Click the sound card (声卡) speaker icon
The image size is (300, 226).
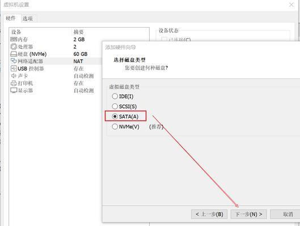pyautogui.click(x=14, y=76)
